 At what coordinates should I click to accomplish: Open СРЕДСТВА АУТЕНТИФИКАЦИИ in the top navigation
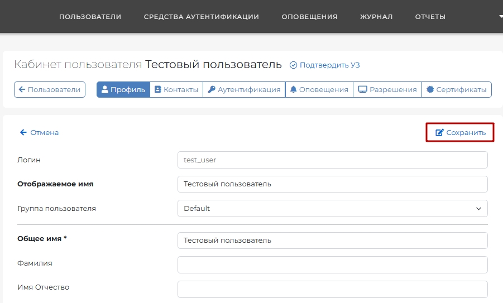click(x=201, y=17)
